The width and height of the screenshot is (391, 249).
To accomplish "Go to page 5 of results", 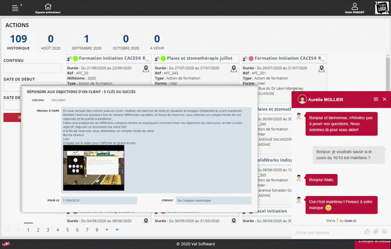I will pyautogui.click(x=67, y=230).
